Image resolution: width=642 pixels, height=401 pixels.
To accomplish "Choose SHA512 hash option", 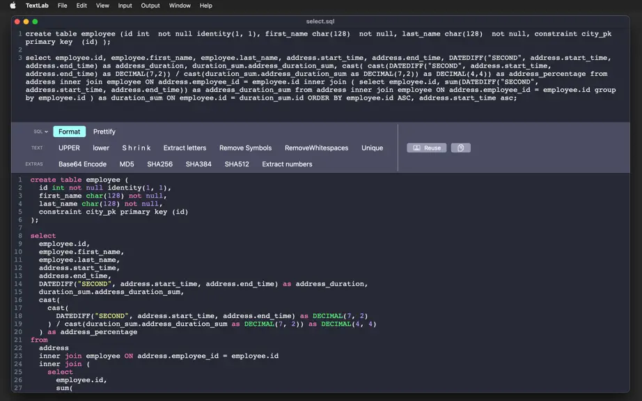I will click(237, 164).
